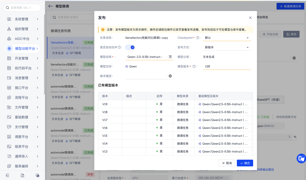
Task: Click the AIGC中台 sidebar icon
Action: point(9,38)
